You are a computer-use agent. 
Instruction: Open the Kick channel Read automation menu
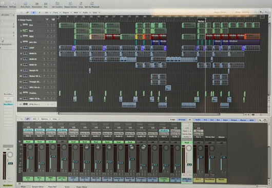(28, 141)
